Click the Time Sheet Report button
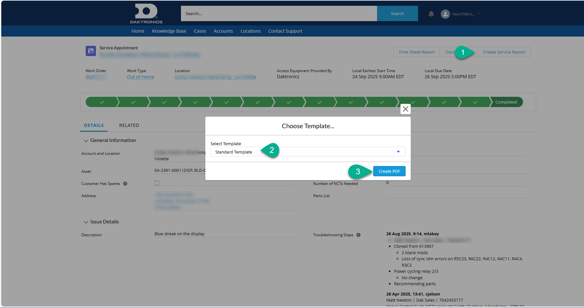 point(416,52)
